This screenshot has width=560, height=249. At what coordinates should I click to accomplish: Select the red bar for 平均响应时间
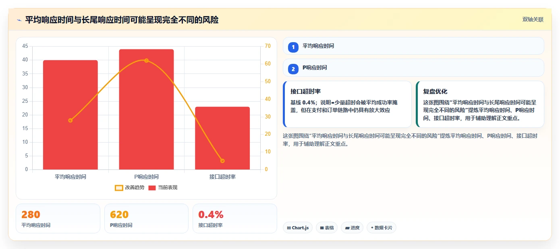point(71,115)
